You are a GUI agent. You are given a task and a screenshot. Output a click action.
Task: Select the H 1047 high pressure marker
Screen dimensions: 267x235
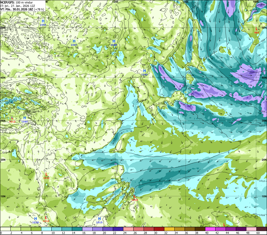coord(74,43)
